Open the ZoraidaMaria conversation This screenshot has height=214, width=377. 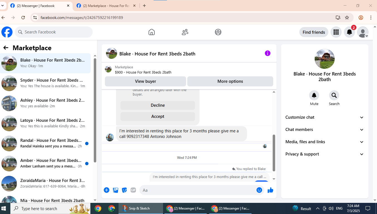pos(45,183)
